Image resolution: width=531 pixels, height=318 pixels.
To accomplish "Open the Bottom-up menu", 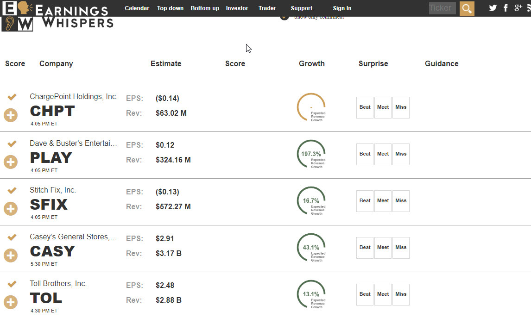I will pos(205,8).
